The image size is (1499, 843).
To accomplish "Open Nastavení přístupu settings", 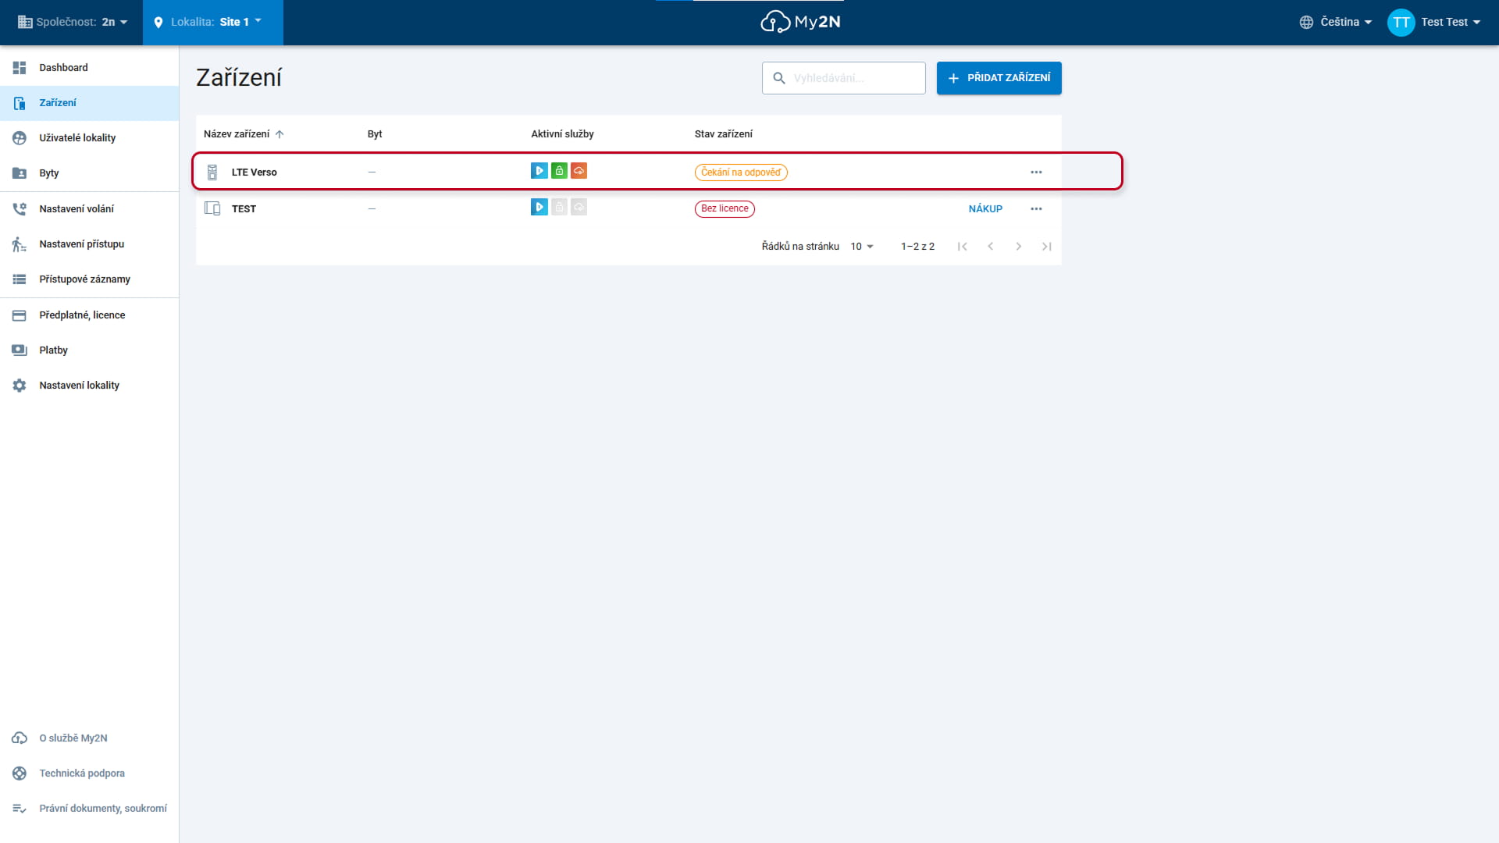I will (89, 244).
